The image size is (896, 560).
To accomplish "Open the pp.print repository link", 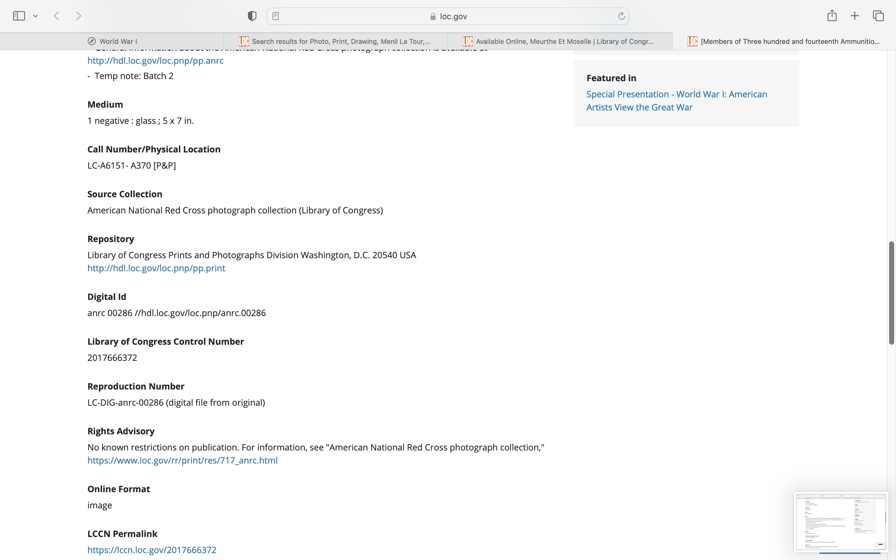I will (x=156, y=268).
